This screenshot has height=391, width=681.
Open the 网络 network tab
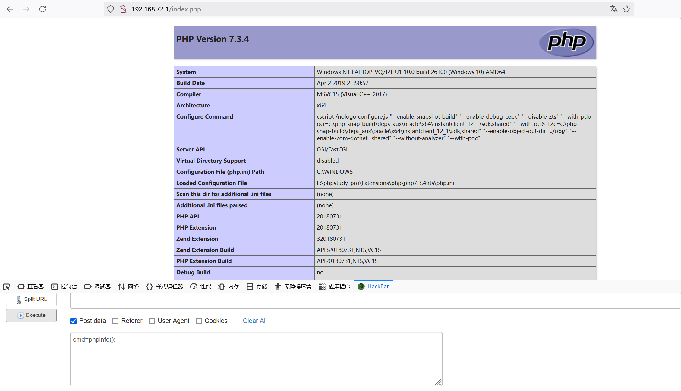tap(128, 287)
